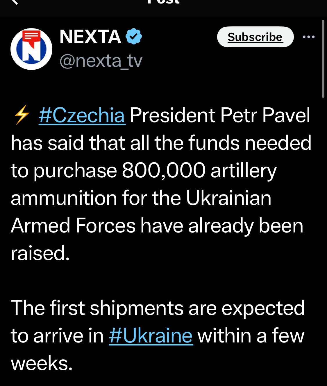Click the blue verified badge beside NEXTA
Viewport: 327px width, 386px height.
(x=134, y=37)
